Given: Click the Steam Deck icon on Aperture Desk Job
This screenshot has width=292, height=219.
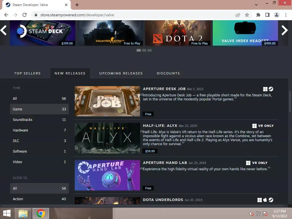Looking at the screenshot, I should pos(271,89).
